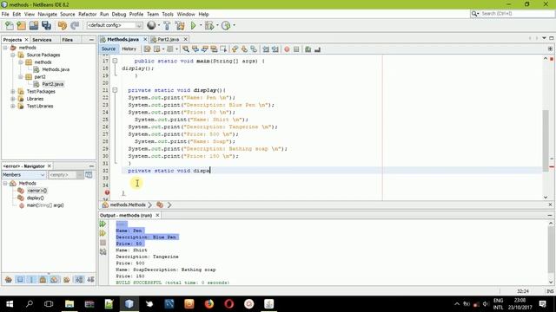Click the New Project toolbar icon
This screenshot has height=312, width=556.
click(21, 25)
